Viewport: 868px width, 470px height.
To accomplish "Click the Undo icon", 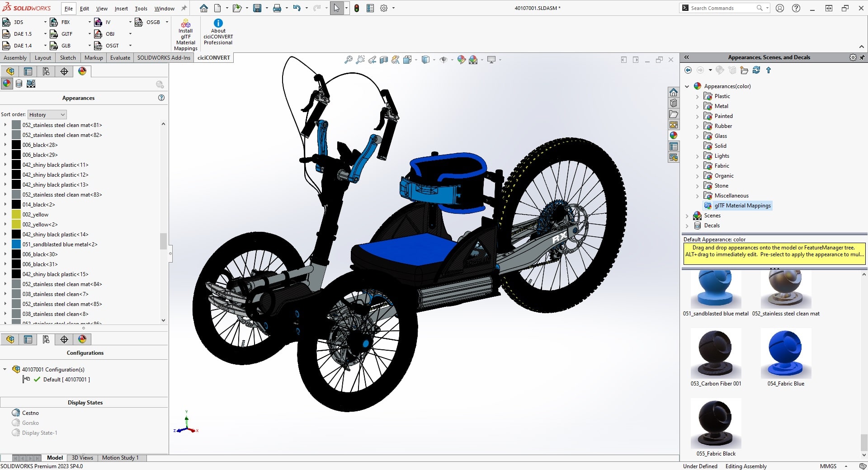I will (x=297, y=8).
